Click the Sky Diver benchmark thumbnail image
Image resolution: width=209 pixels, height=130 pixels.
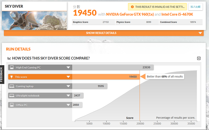(34, 20)
